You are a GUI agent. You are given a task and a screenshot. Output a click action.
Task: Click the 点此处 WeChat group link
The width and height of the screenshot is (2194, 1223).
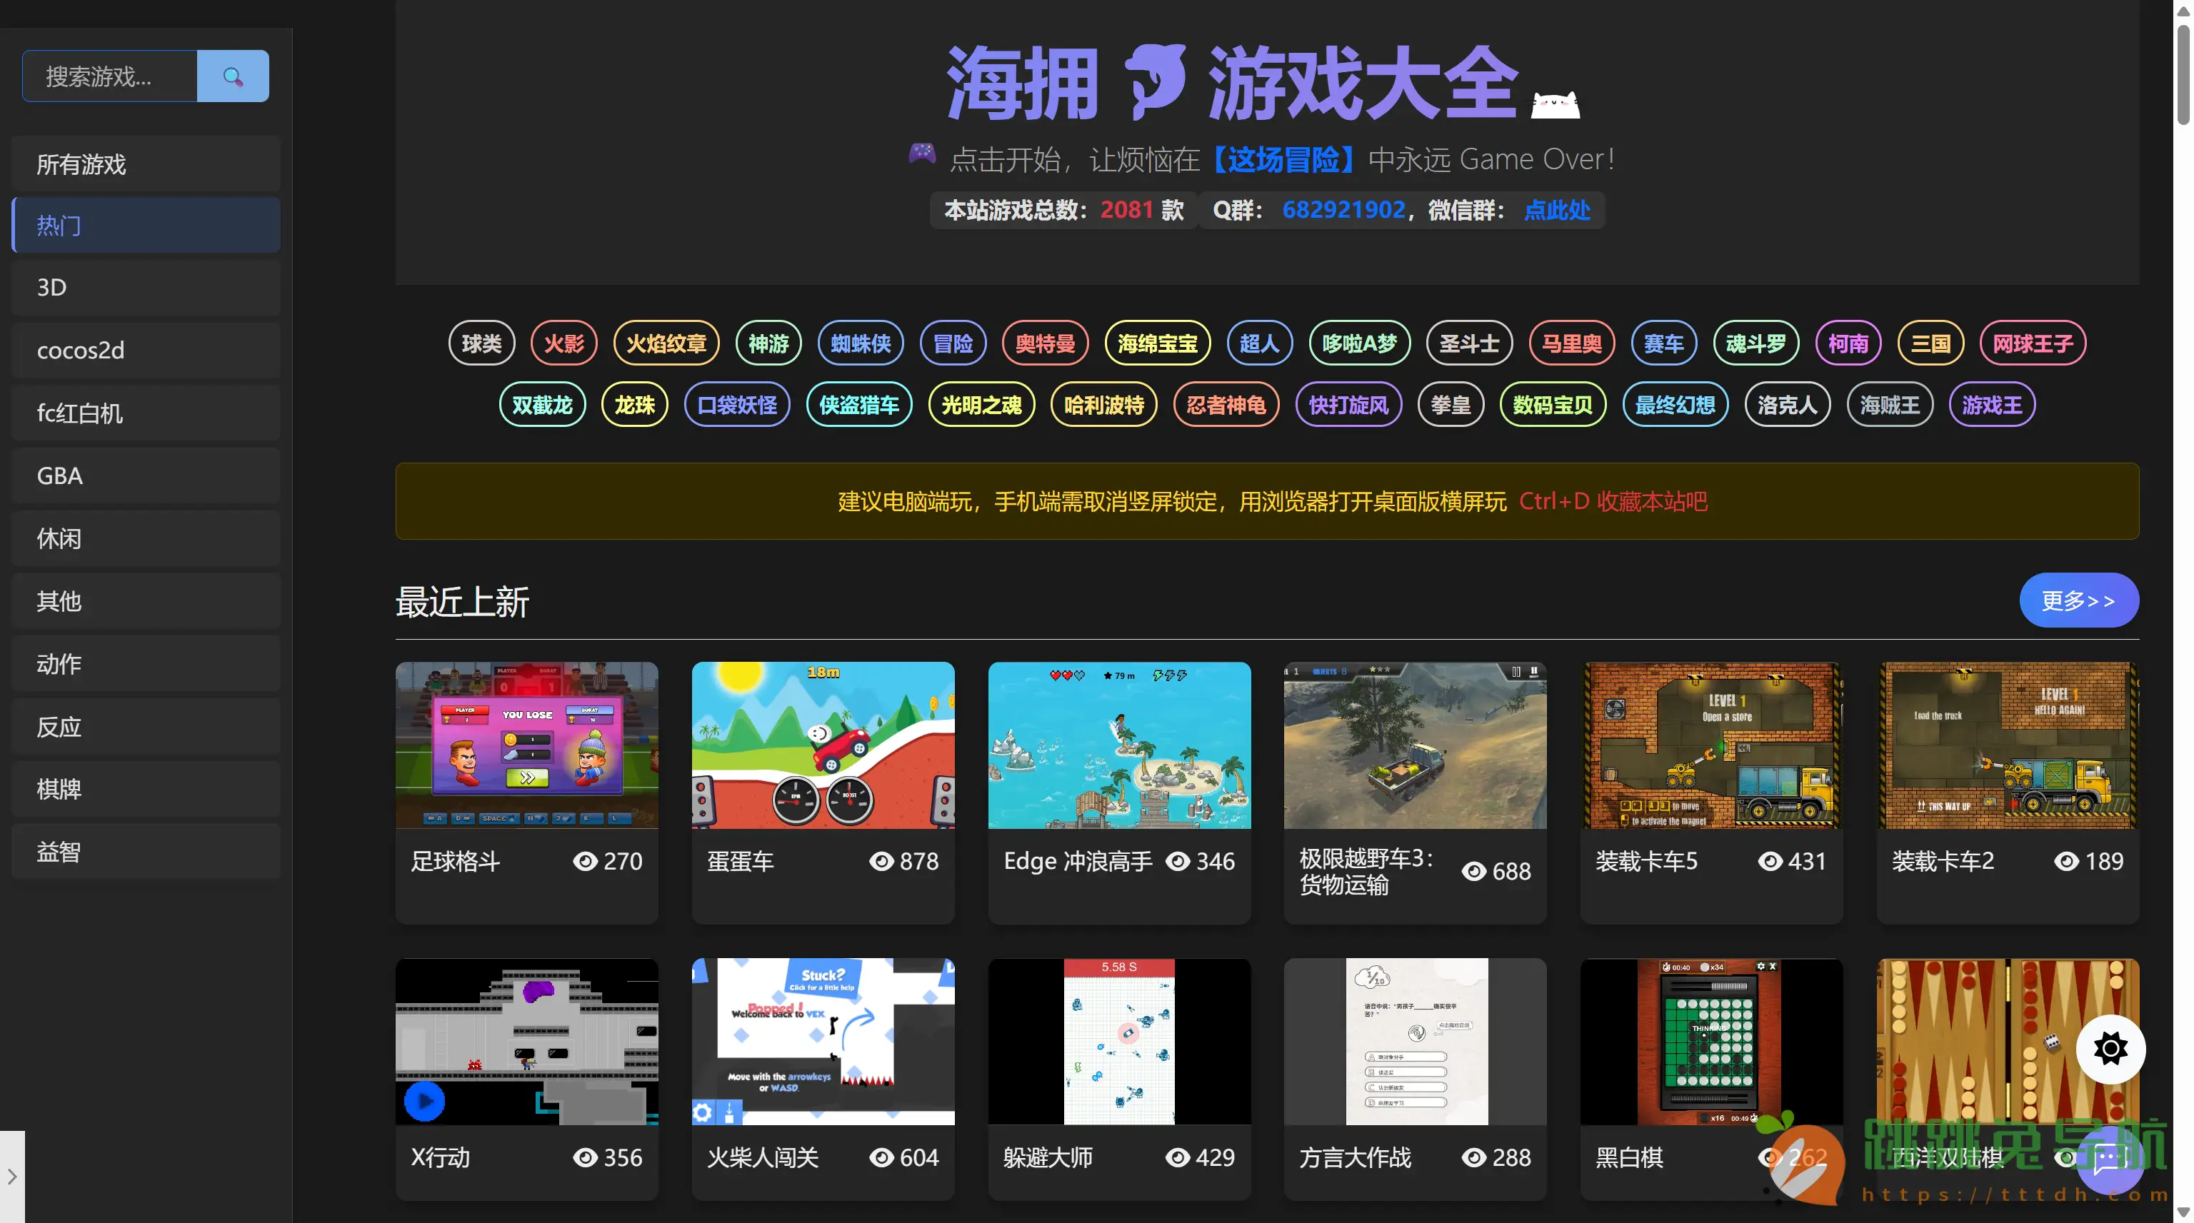pos(1556,209)
